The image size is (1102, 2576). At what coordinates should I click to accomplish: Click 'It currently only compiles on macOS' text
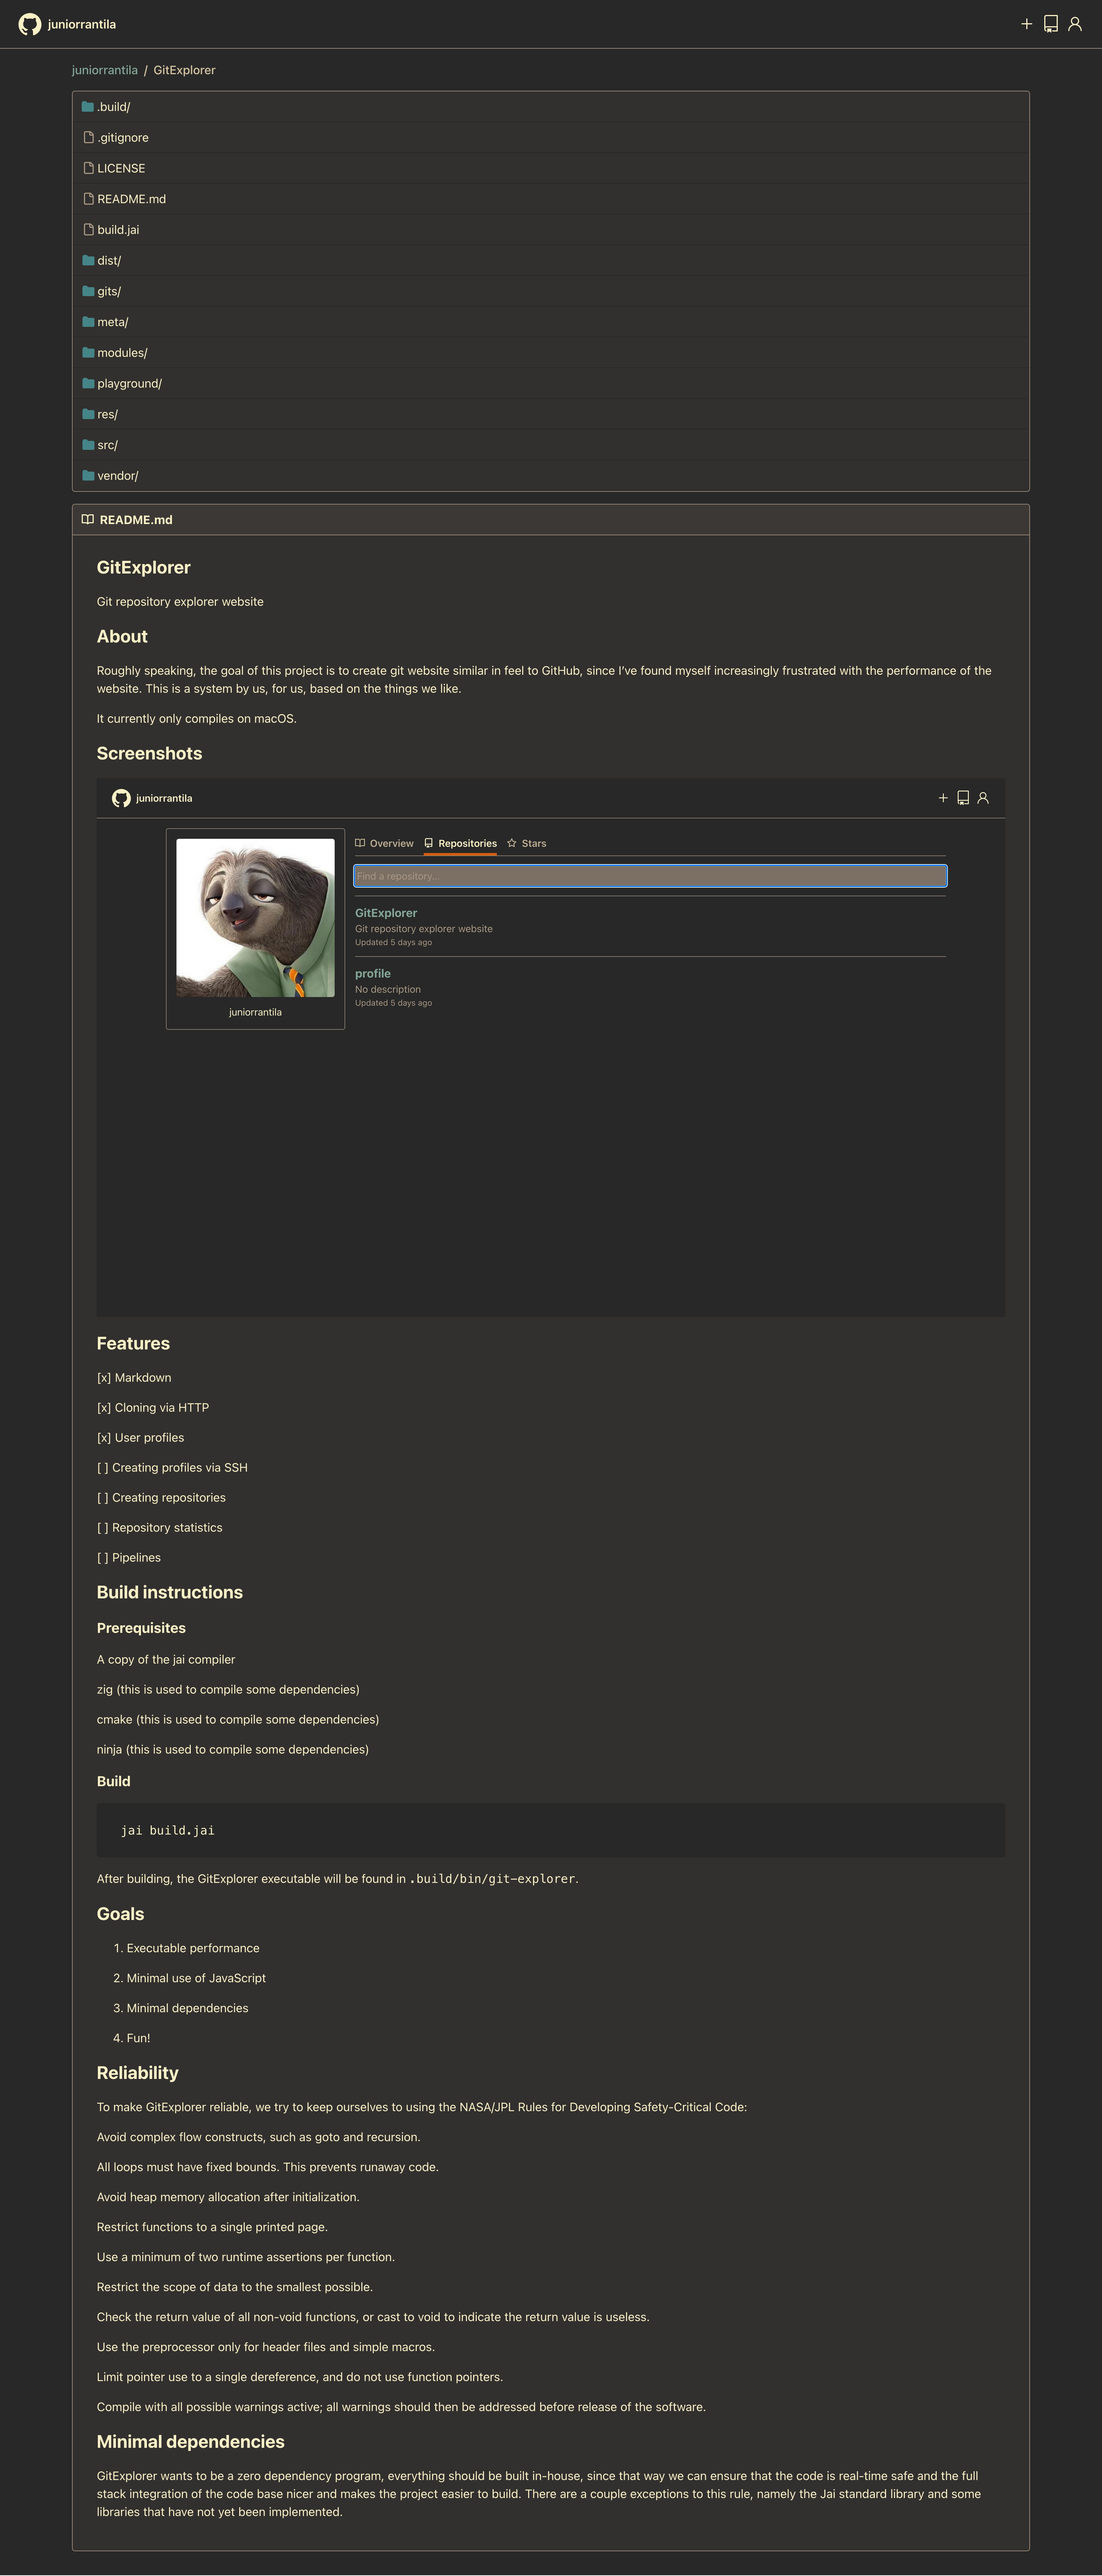197,719
